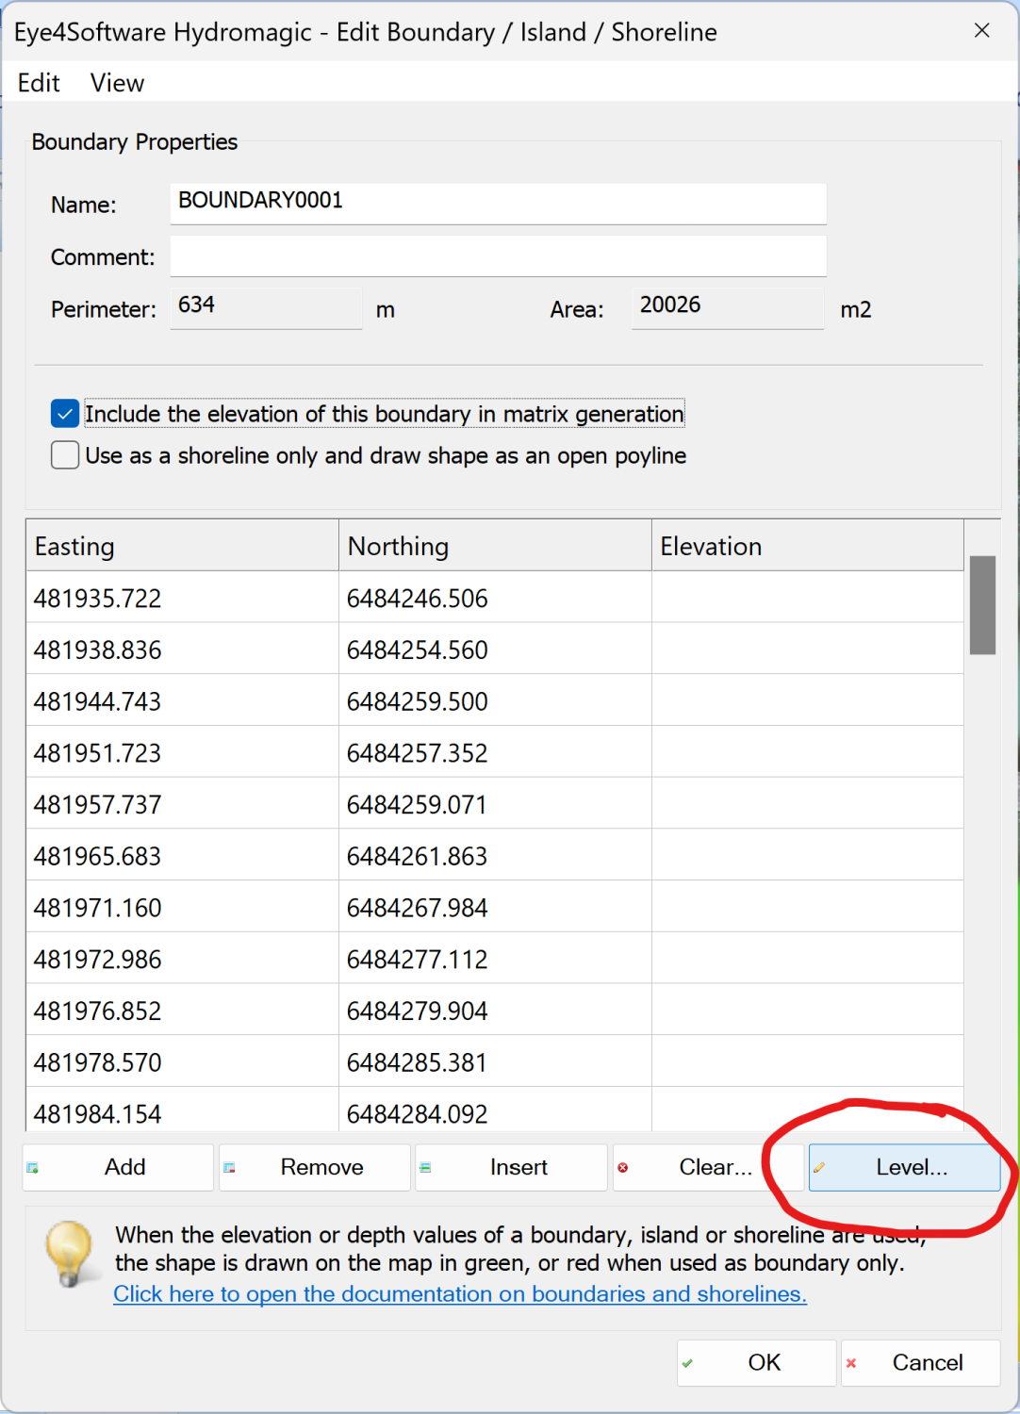The image size is (1020, 1414).
Task: Click the Elevation column header
Action: point(808,546)
